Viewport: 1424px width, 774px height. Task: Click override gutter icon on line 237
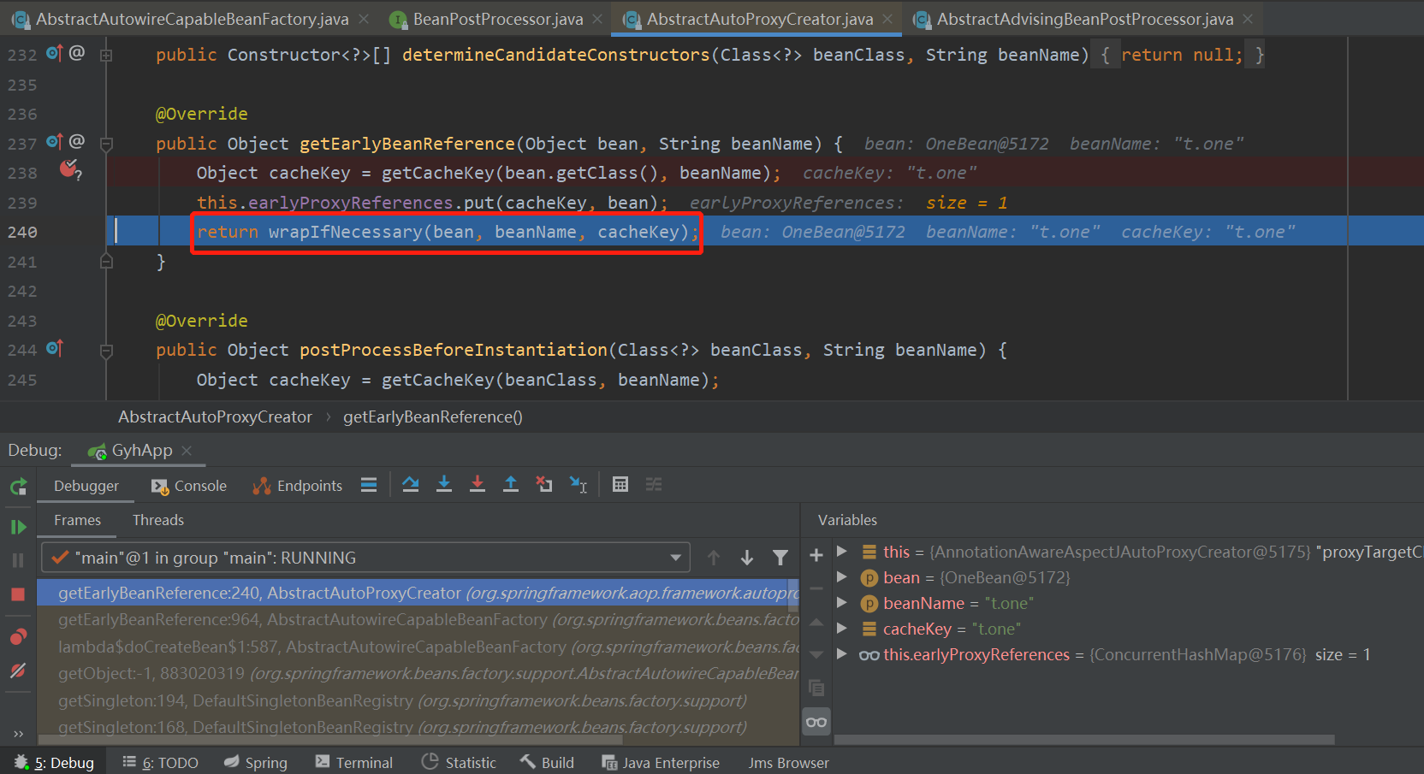tap(55, 141)
